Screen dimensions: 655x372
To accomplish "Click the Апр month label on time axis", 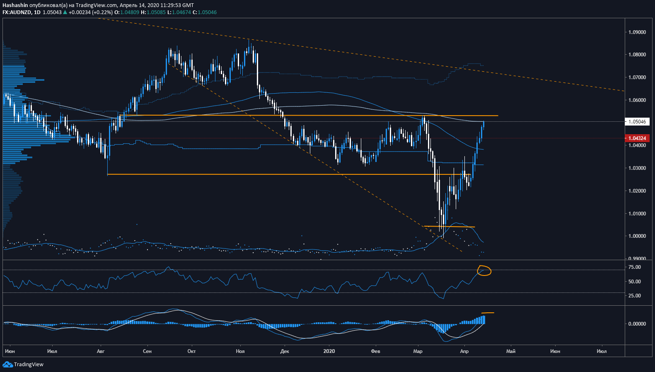I will point(464,351).
